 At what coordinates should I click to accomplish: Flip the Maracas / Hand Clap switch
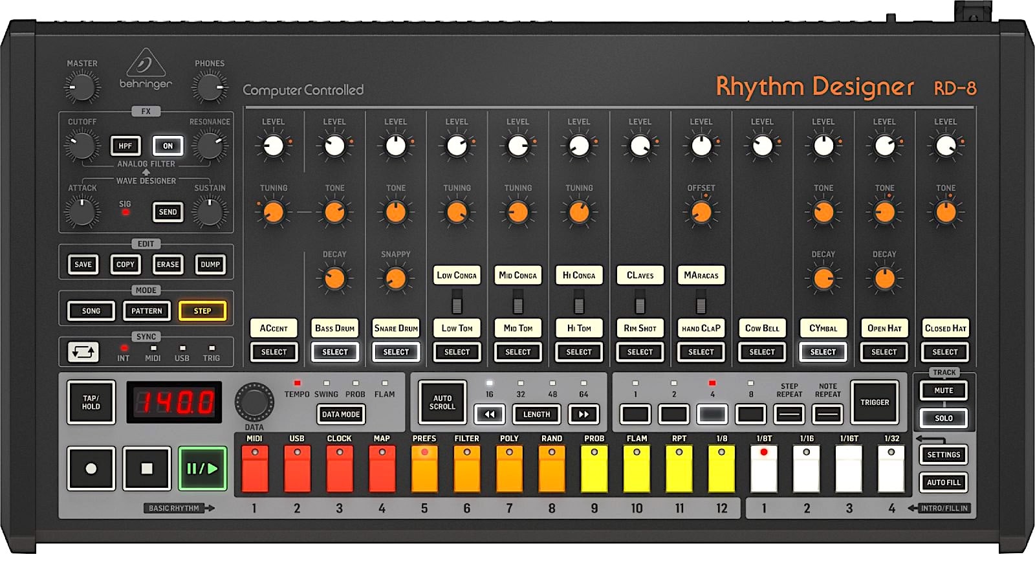click(x=701, y=301)
